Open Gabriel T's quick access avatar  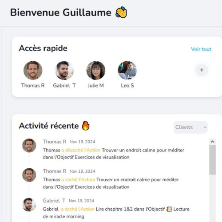(x=64, y=70)
